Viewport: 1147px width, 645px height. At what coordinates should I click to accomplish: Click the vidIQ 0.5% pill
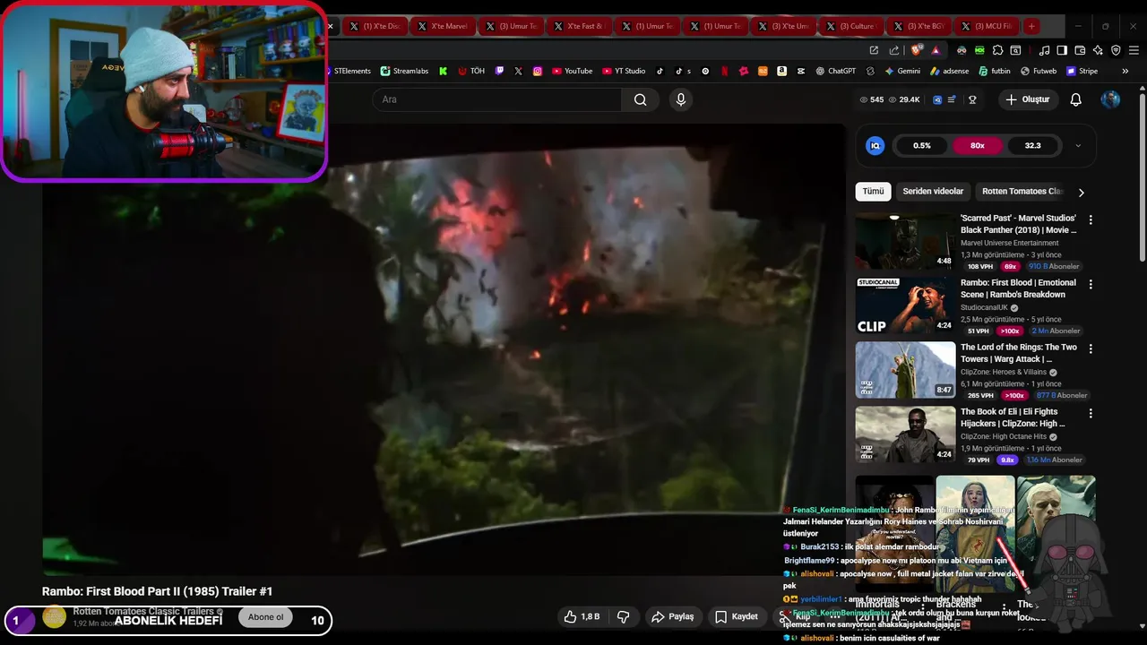pyautogui.click(x=922, y=145)
